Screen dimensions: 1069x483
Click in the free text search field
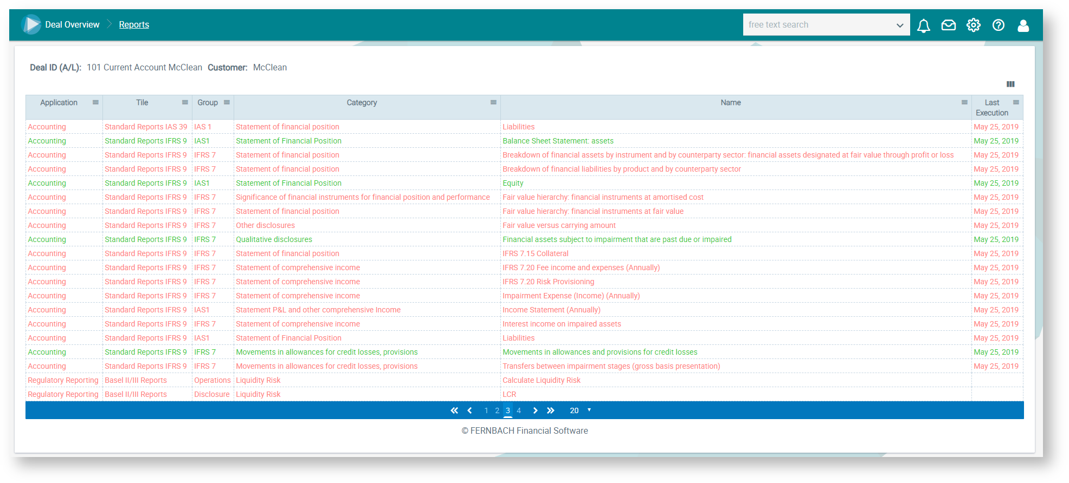(816, 25)
